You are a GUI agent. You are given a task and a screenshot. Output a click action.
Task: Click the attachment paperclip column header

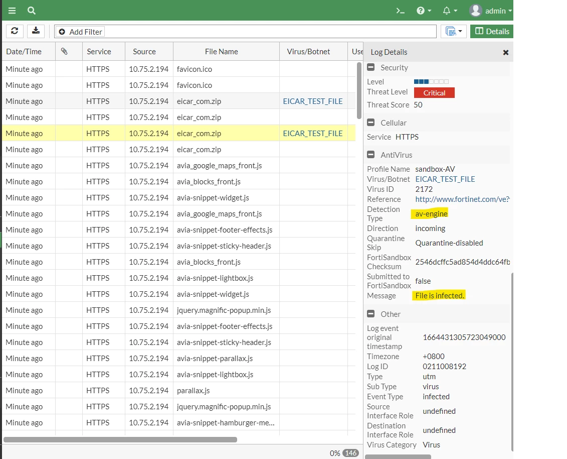(x=69, y=51)
